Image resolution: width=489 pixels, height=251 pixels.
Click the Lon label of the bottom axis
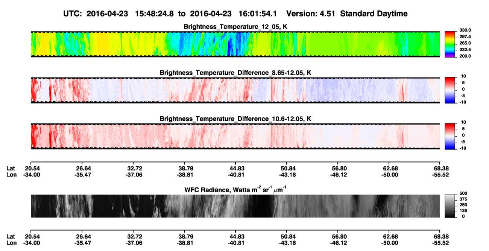click(x=12, y=242)
